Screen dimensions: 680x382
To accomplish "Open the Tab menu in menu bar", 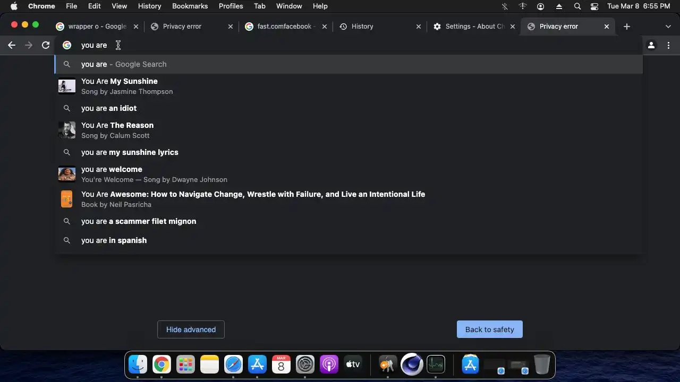I will point(259,6).
